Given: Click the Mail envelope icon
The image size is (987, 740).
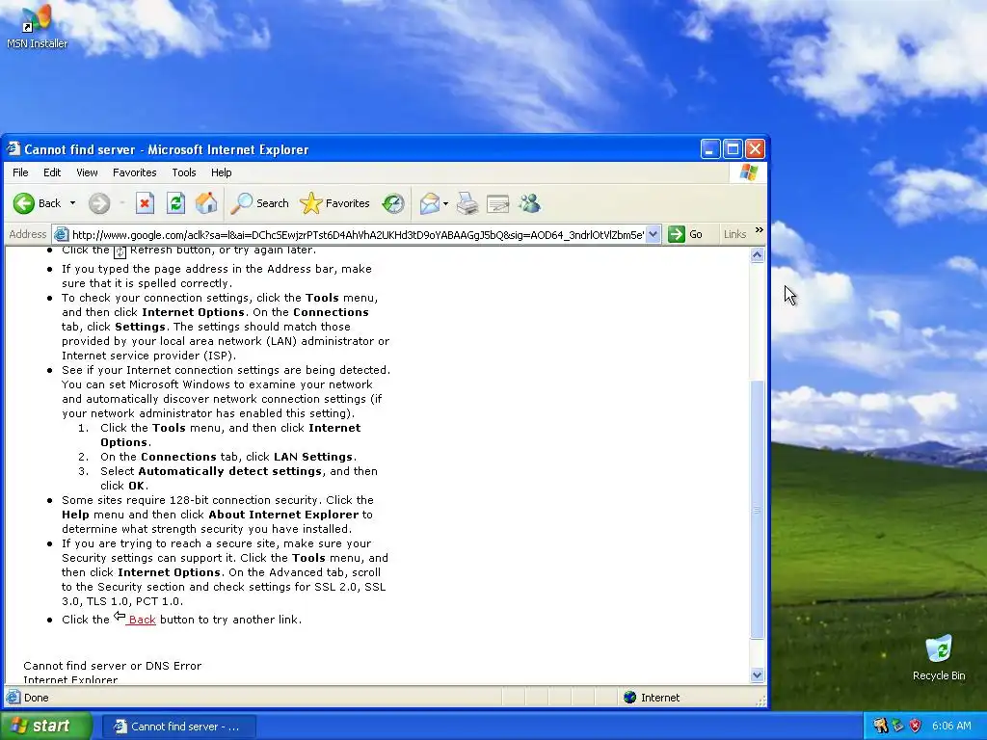Looking at the screenshot, I should pyautogui.click(x=429, y=203).
